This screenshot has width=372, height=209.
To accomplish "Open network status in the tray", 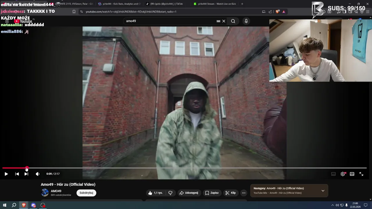I will [x=342, y=205].
